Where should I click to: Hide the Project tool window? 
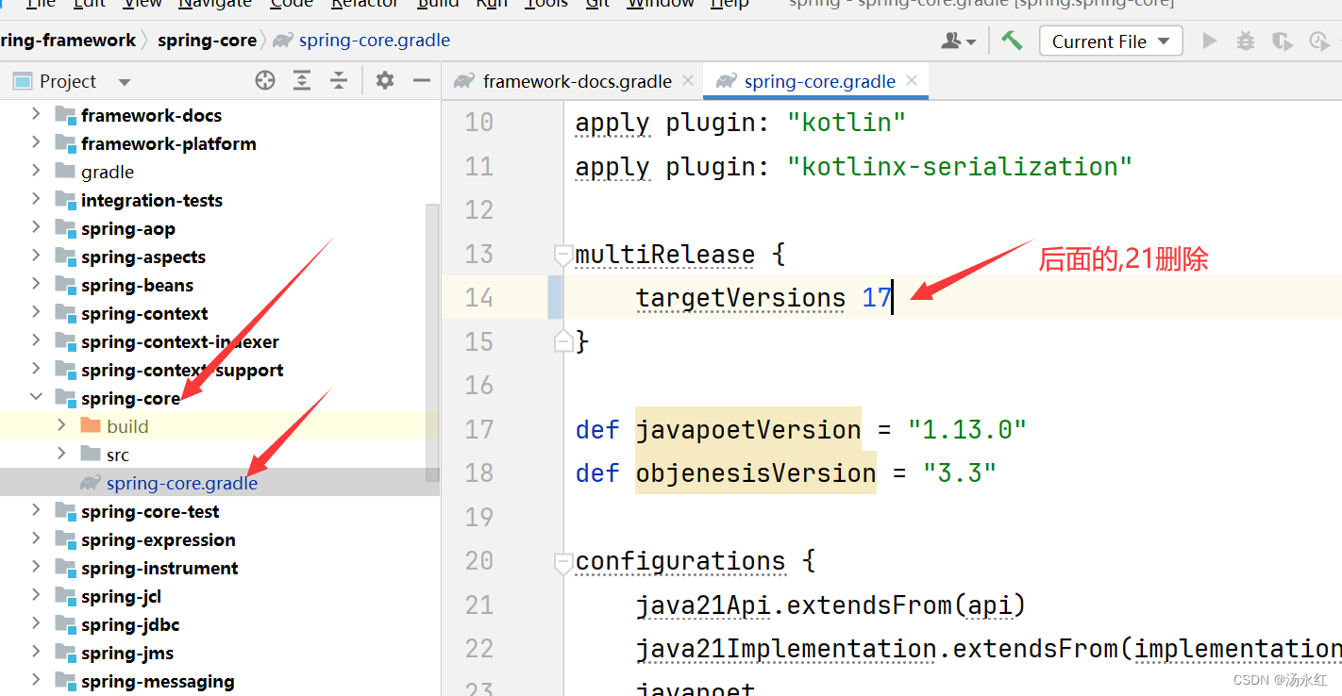point(422,81)
